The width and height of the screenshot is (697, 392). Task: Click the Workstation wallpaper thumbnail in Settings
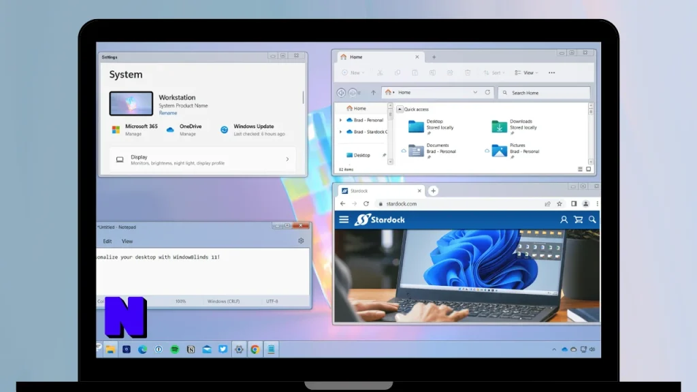pos(131,103)
